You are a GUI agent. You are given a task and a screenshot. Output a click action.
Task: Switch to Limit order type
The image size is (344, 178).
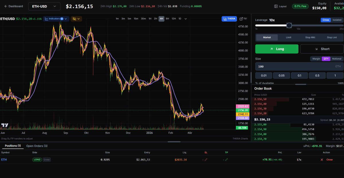coord(289,37)
